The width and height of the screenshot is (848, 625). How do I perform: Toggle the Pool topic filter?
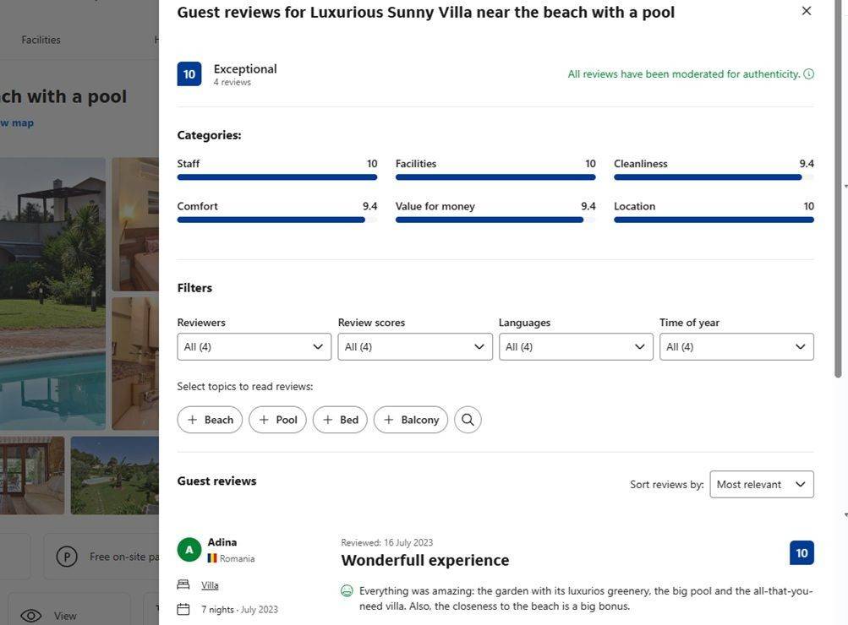click(277, 420)
